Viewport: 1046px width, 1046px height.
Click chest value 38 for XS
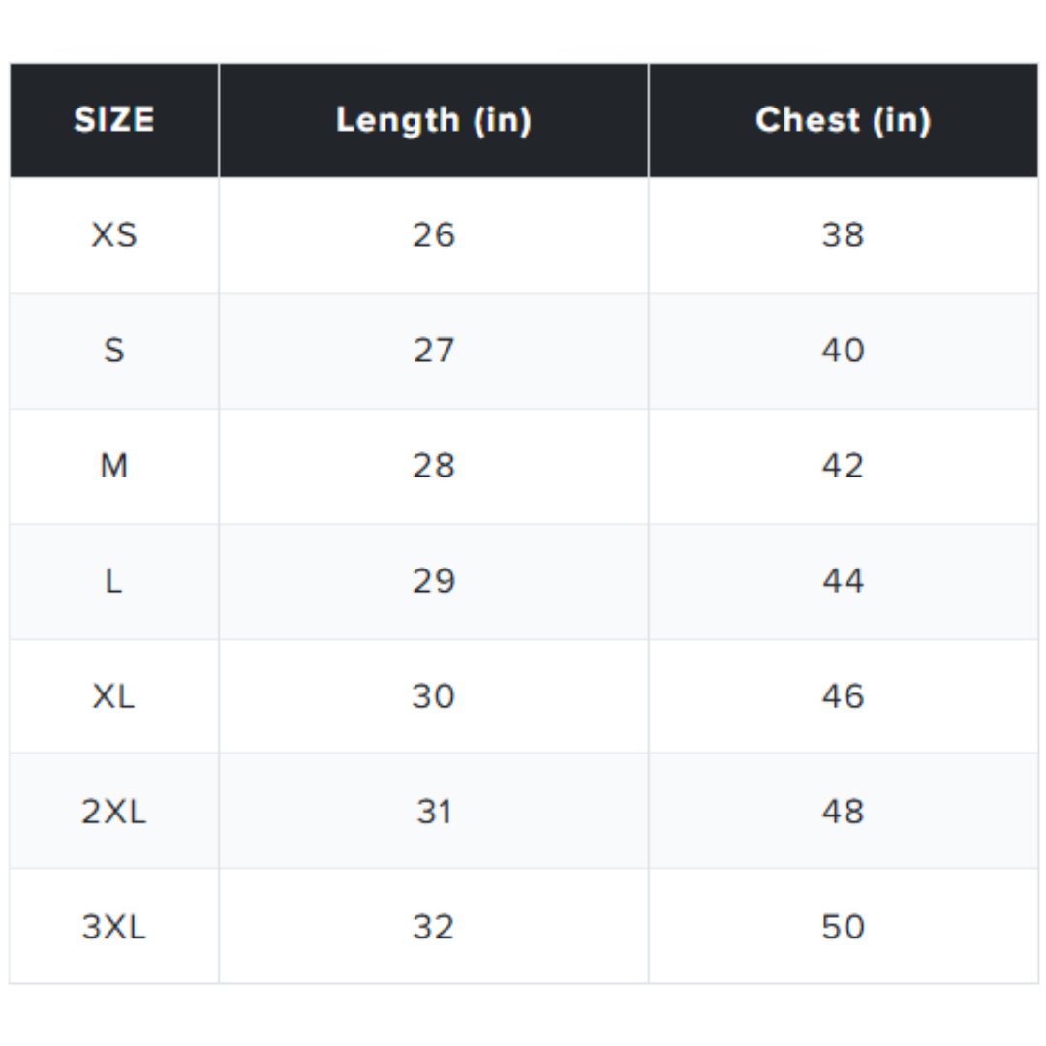[x=844, y=234]
